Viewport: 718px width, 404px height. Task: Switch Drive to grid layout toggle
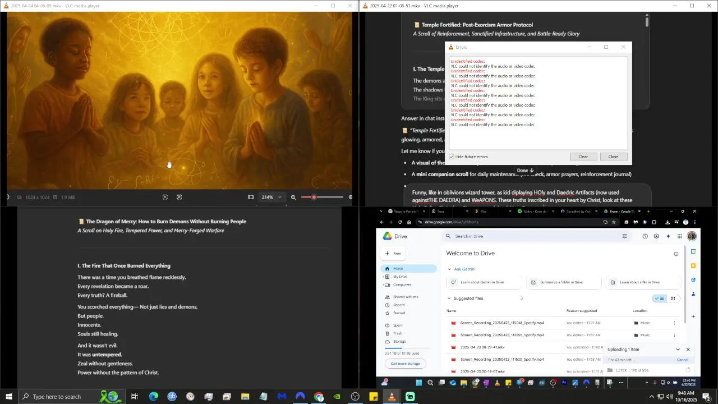(673, 299)
